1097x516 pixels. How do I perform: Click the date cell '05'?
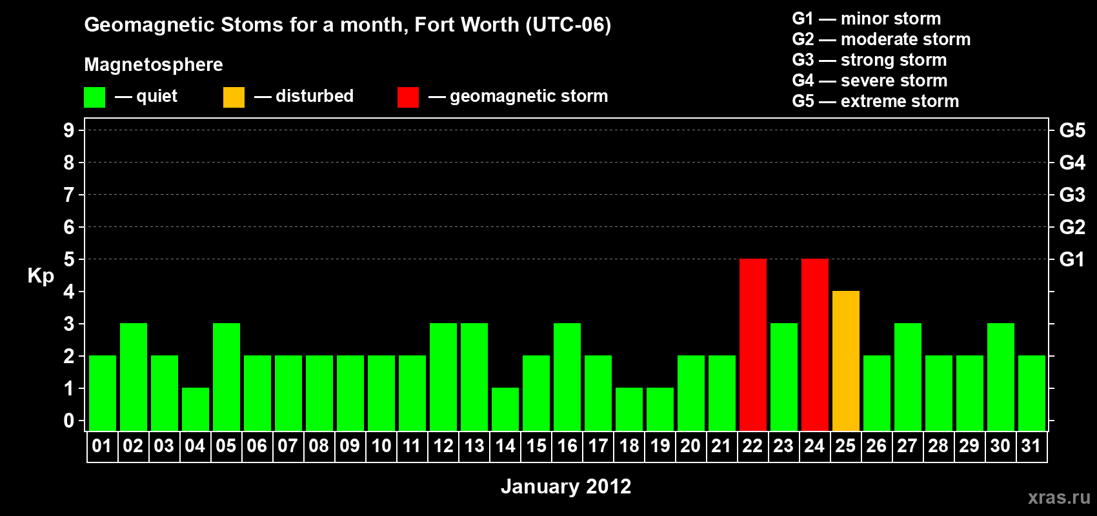(226, 446)
